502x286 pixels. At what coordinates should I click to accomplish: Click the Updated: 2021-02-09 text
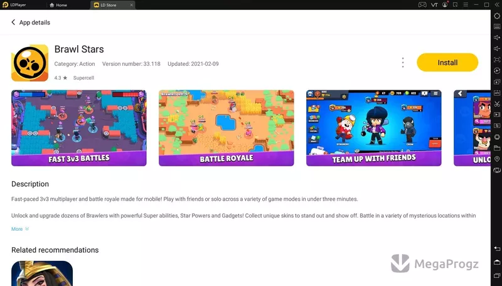[x=193, y=64]
